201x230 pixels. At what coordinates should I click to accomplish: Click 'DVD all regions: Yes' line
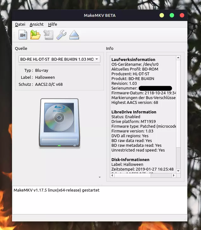coord(130,136)
